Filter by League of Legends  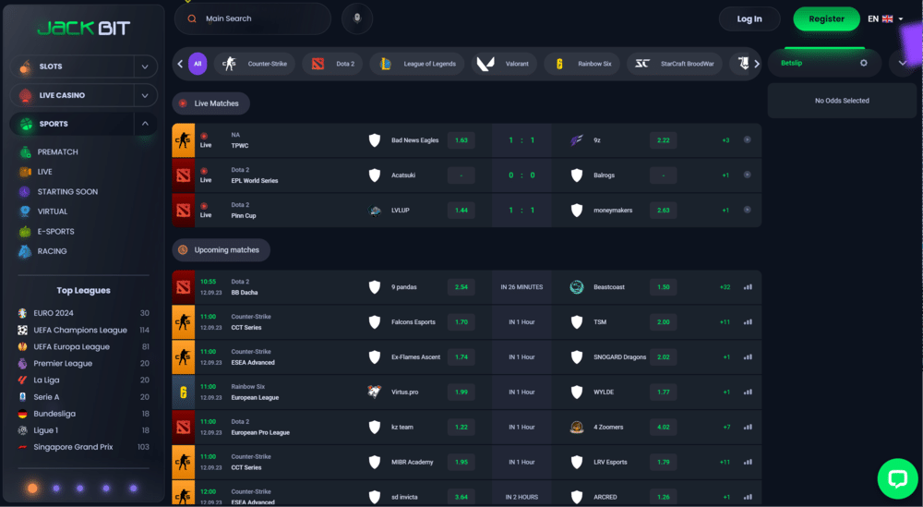[417, 64]
